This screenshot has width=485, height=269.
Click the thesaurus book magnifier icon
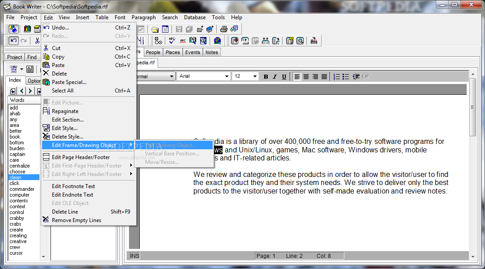point(193,41)
